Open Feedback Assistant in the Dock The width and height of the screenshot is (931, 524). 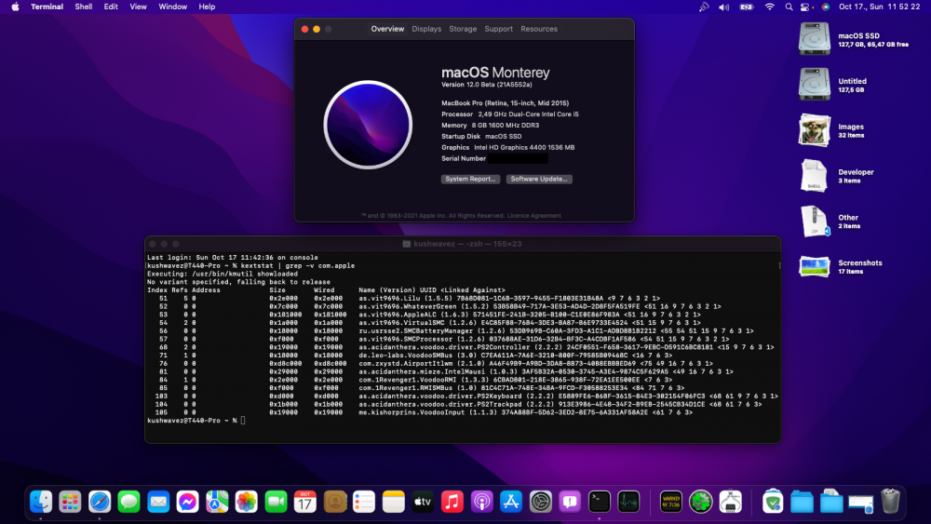[570, 502]
